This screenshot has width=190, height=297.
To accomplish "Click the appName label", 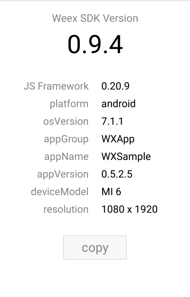I will [x=66, y=157].
